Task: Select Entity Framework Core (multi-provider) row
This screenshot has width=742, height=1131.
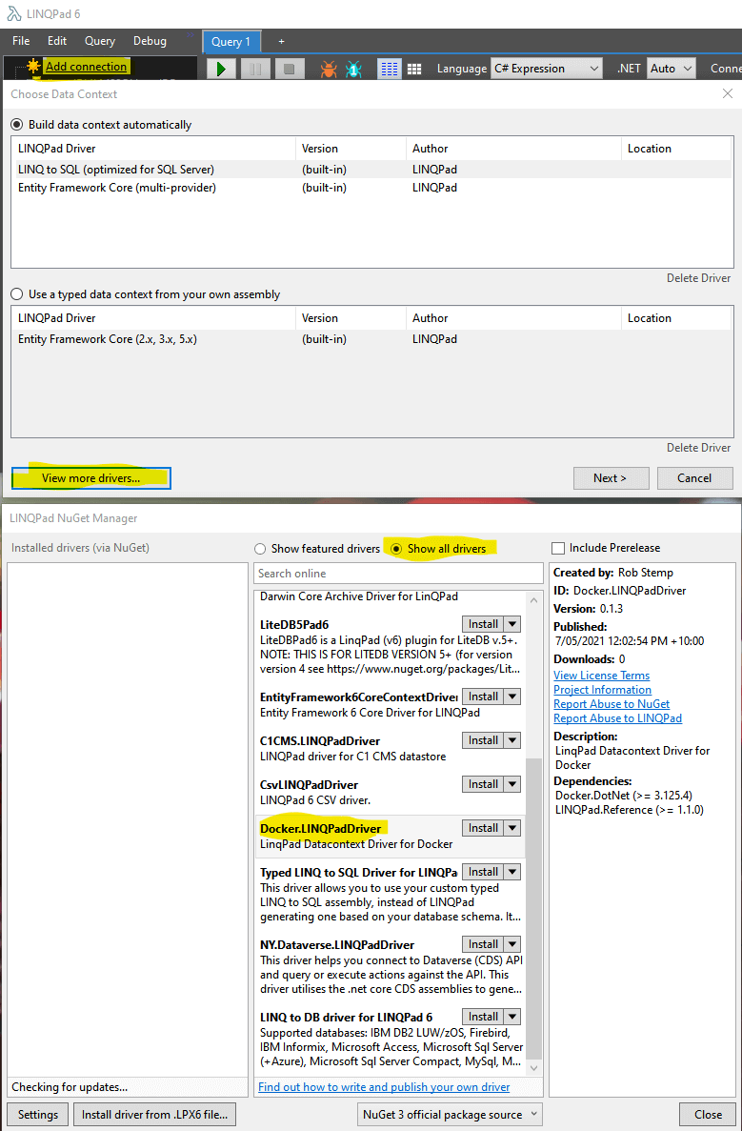Action: [374, 188]
